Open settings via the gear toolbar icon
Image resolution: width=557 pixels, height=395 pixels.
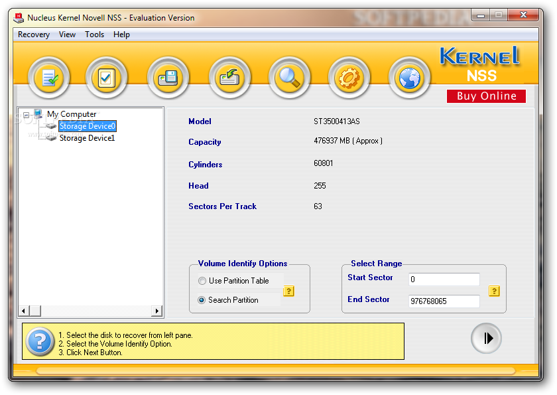(x=349, y=78)
